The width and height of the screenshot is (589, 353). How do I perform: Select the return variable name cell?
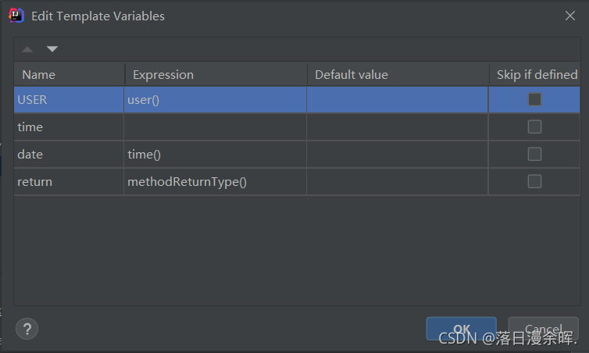coord(69,181)
